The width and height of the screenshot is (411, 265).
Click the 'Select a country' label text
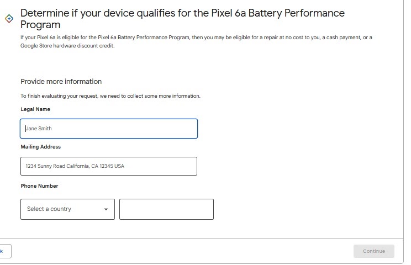pyautogui.click(x=49, y=209)
